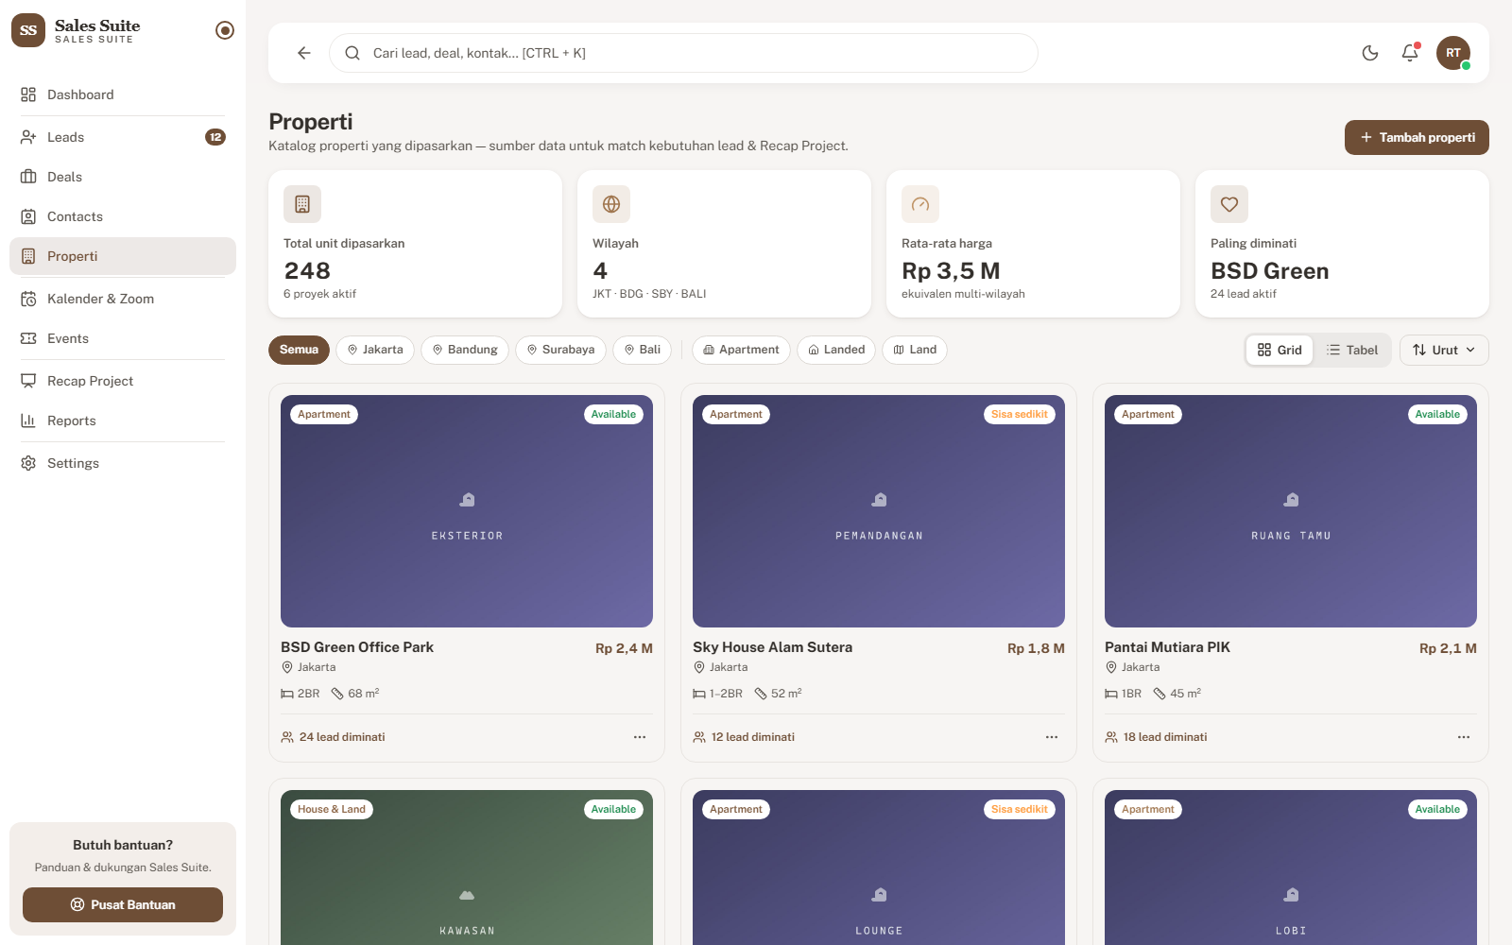Click 12 lead diminati text
Screen dimensions: 1512x945
(753, 737)
